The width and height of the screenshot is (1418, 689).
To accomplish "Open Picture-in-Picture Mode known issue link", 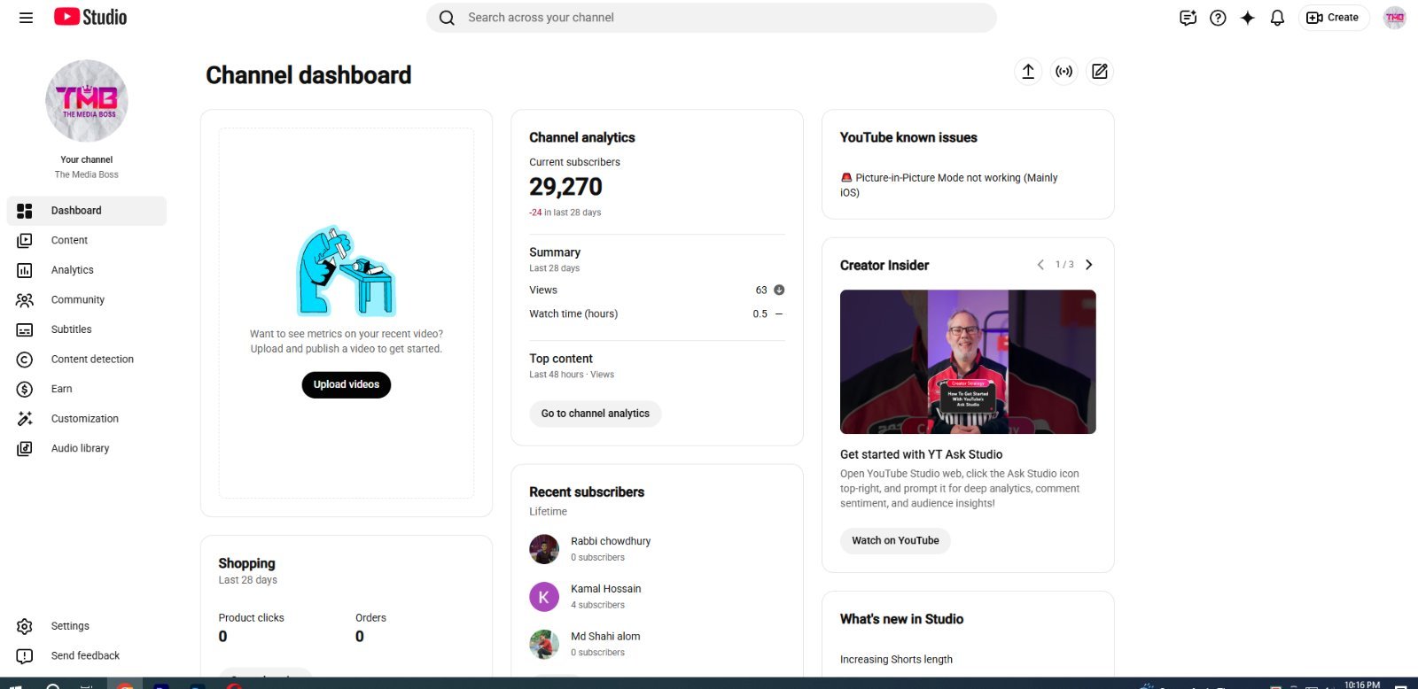I will tap(949, 184).
